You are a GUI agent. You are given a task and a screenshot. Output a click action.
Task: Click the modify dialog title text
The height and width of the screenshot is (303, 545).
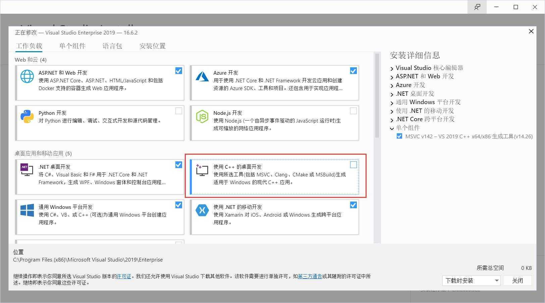click(x=76, y=32)
